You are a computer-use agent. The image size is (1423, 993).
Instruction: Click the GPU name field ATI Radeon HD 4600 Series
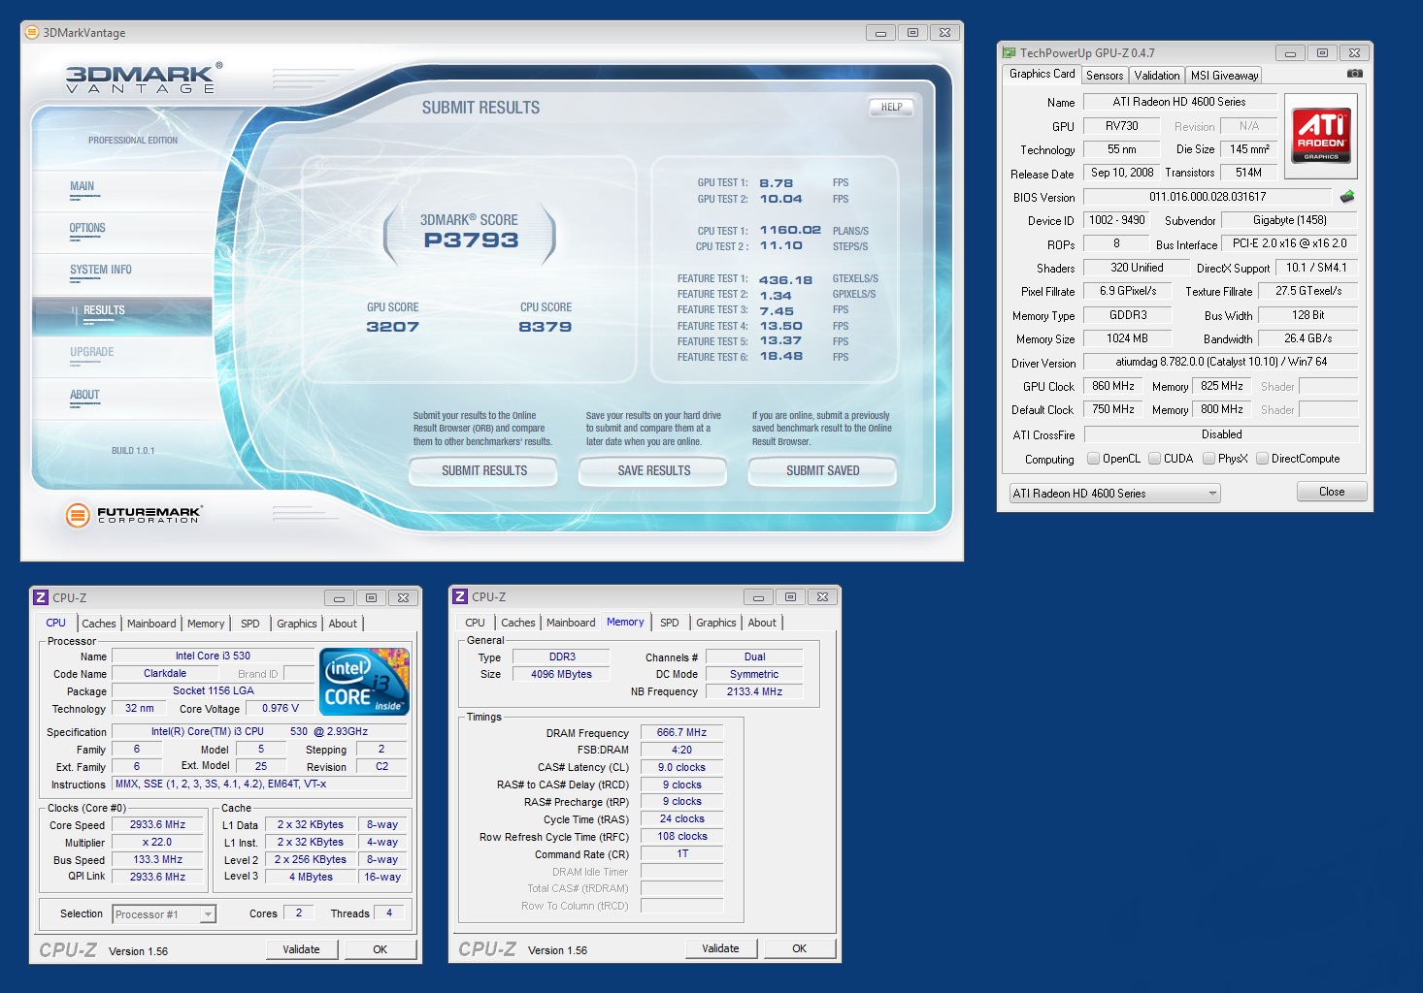[1179, 102]
